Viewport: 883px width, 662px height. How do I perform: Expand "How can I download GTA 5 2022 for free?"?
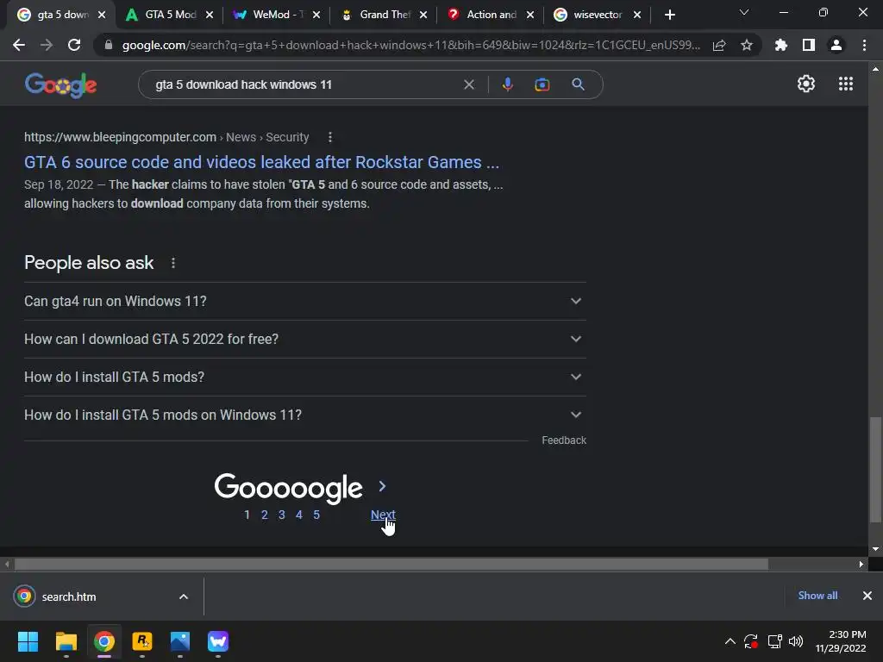[x=304, y=339]
